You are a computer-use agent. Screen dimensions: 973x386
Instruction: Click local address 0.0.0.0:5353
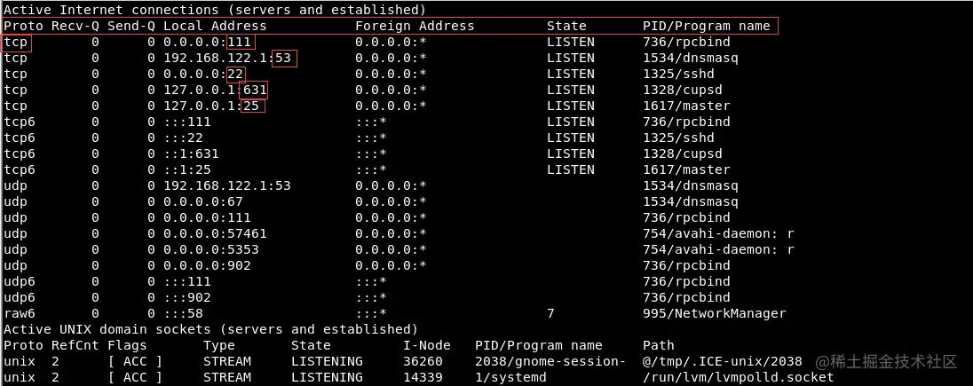pos(211,249)
